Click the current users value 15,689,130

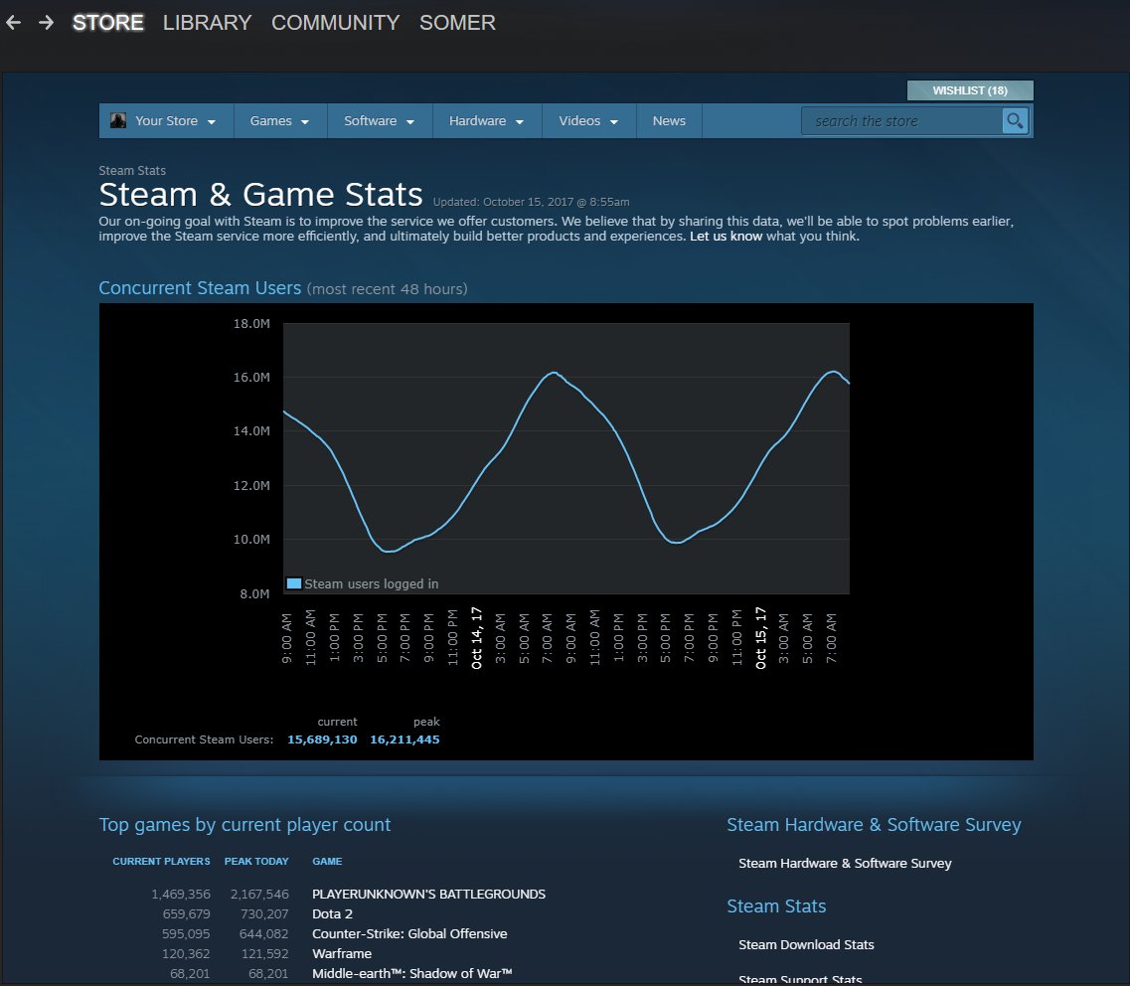(322, 739)
